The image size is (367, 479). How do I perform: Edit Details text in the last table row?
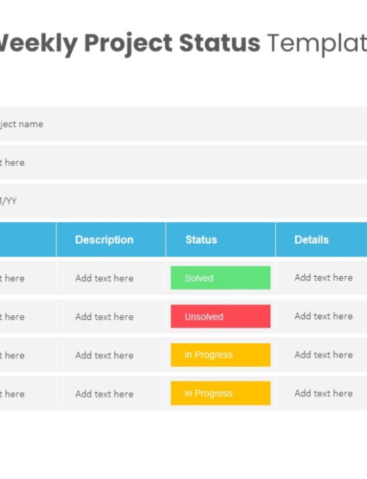coord(323,393)
